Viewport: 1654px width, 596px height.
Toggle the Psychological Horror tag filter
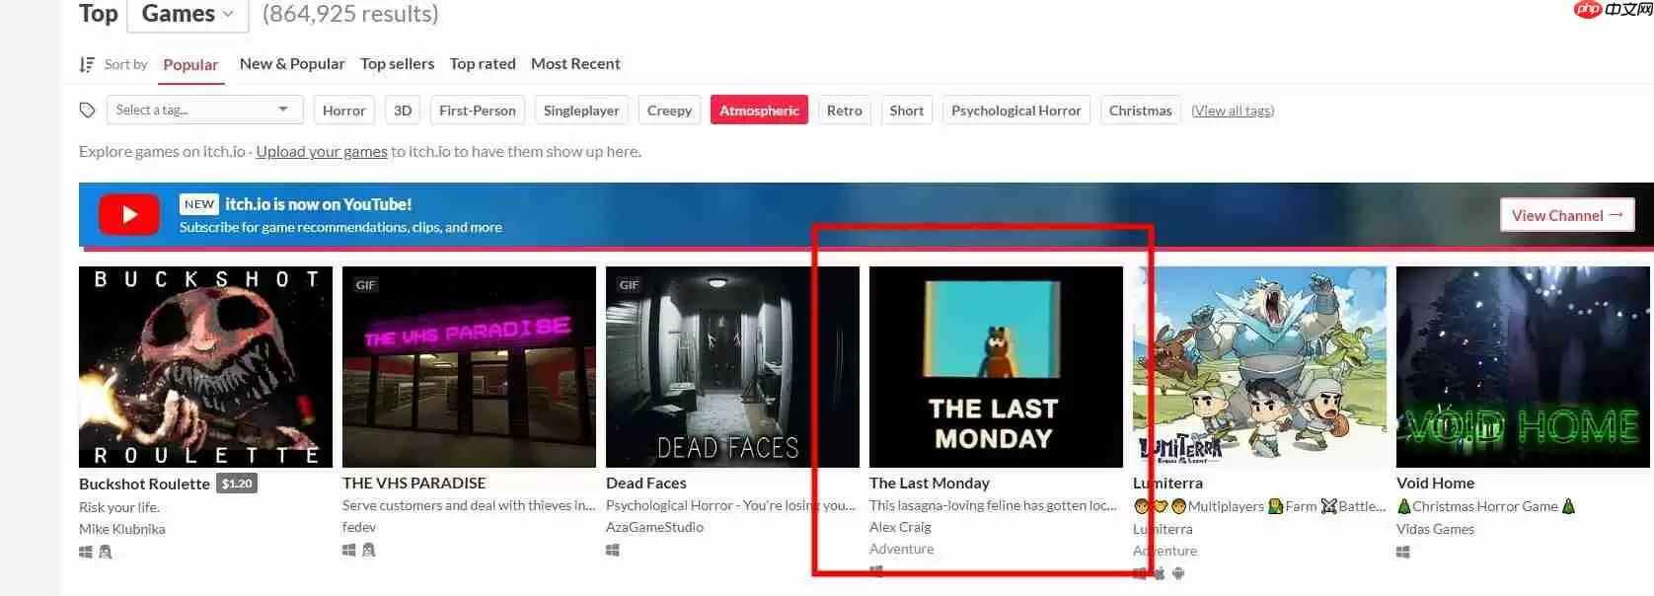1015,111
